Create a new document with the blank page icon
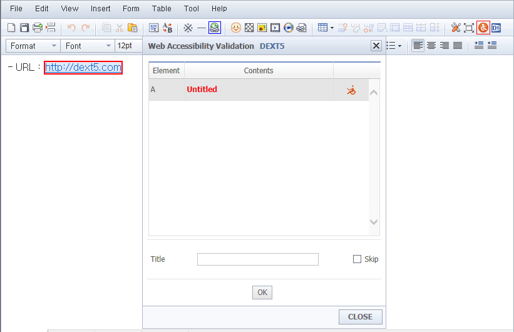This screenshot has width=514, height=332. point(11,28)
